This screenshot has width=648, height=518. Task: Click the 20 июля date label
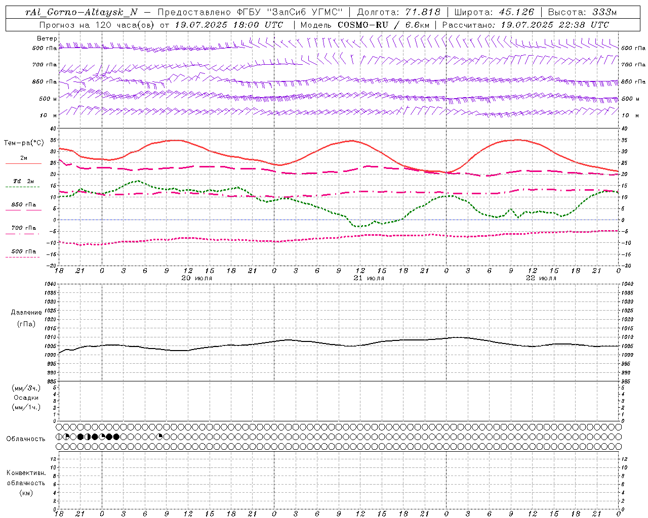tap(197, 278)
